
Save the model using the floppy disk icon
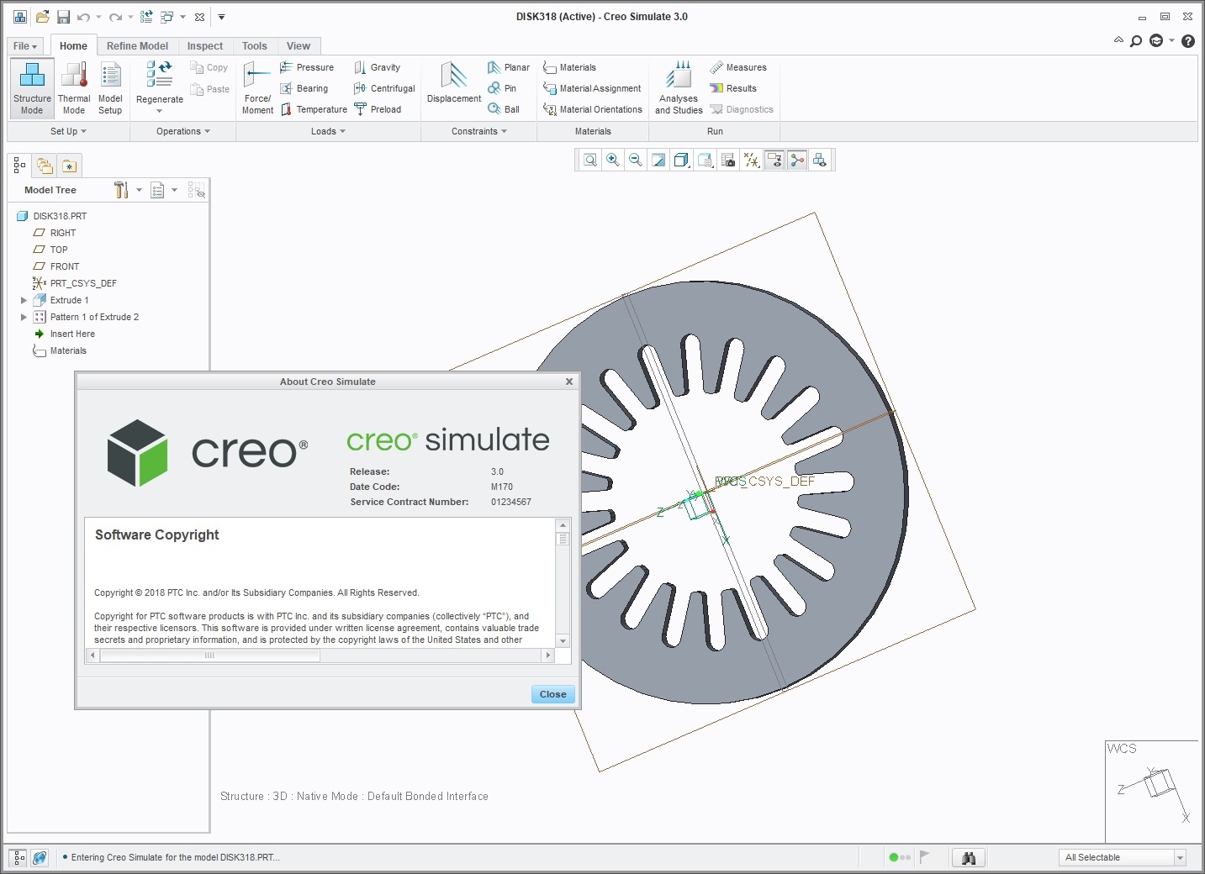tap(63, 17)
